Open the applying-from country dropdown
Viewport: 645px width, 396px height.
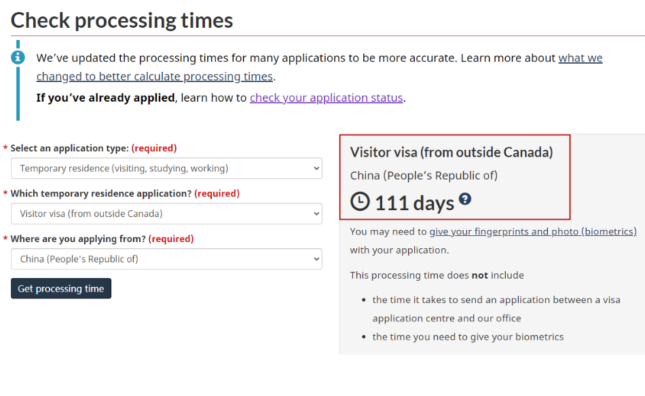[166, 259]
